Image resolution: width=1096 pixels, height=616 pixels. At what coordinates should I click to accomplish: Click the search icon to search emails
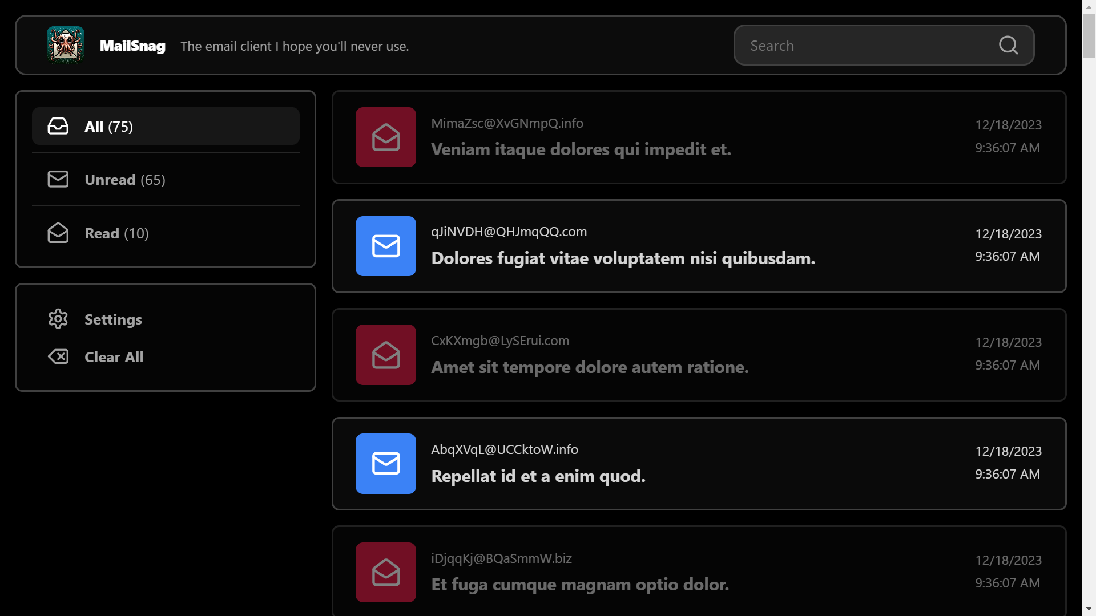tap(1009, 45)
